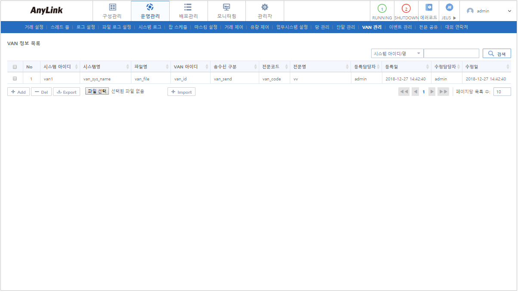Open the 거래 설정 submenu
This screenshot has height=292, width=518.
[34, 27]
